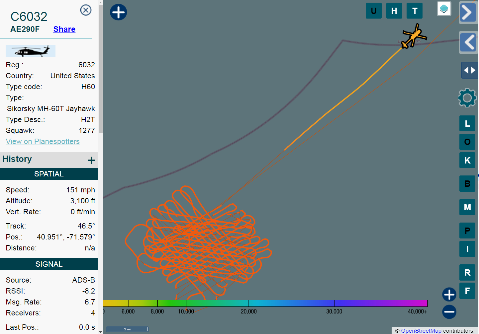Toggle the B map button
This screenshot has height=334, width=479.
point(467,183)
